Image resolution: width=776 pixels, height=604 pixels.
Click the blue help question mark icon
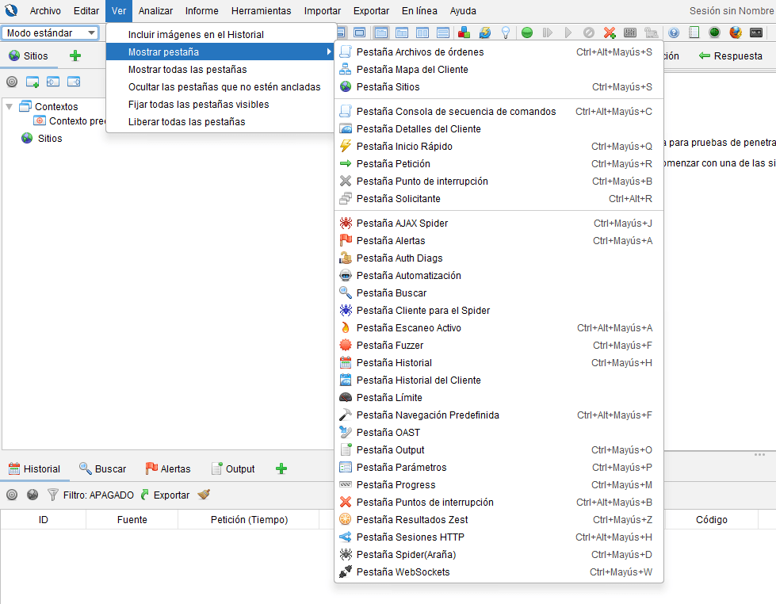[674, 32]
